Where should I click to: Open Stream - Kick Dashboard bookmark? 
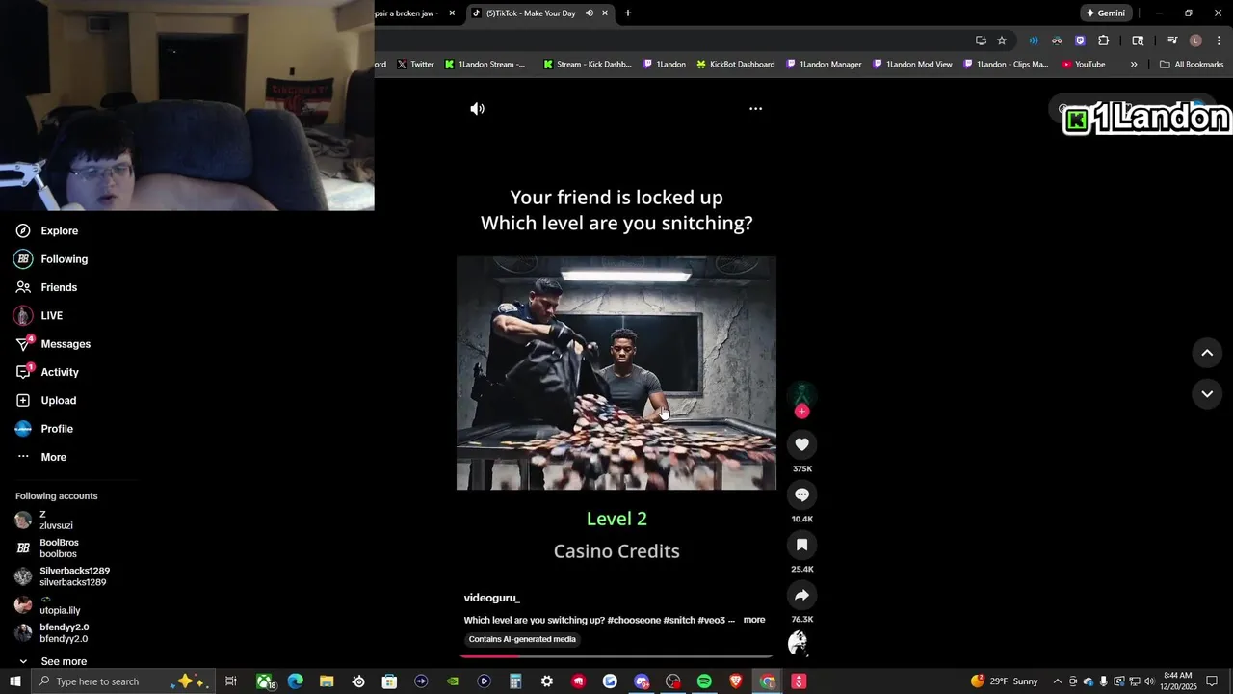pyautogui.click(x=588, y=65)
